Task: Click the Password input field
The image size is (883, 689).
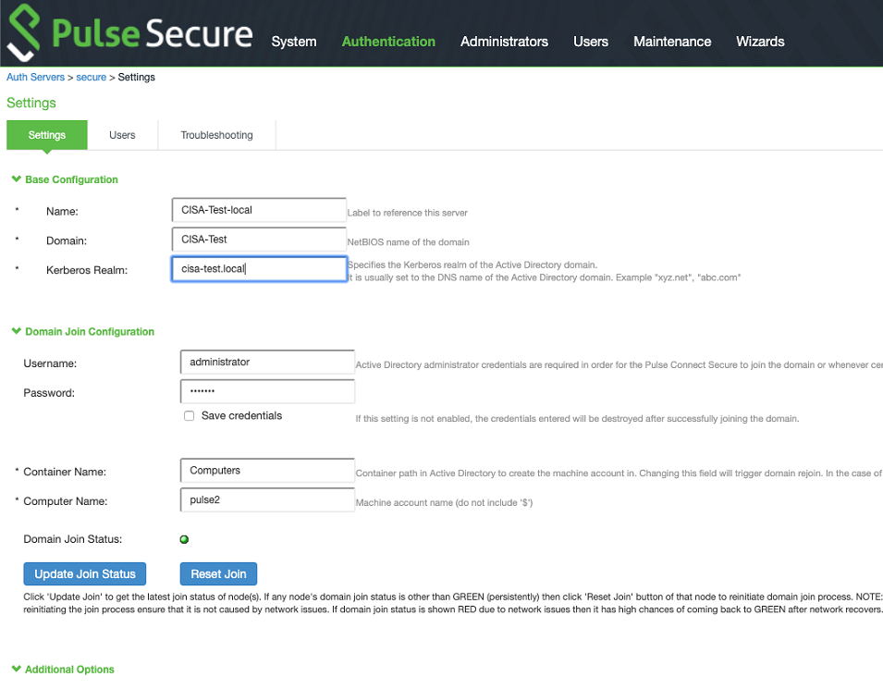Action: [x=267, y=391]
